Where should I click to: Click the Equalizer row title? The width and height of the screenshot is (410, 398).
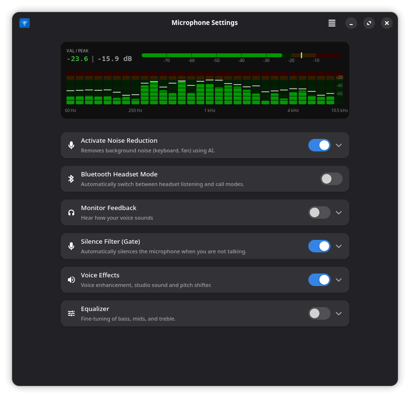point(95,309)
